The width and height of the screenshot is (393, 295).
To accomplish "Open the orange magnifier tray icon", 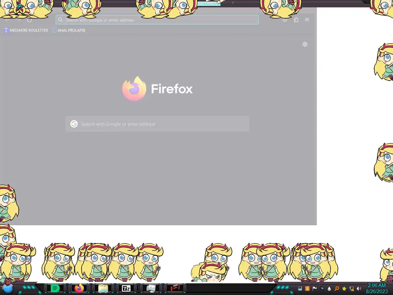I will 337,289.
